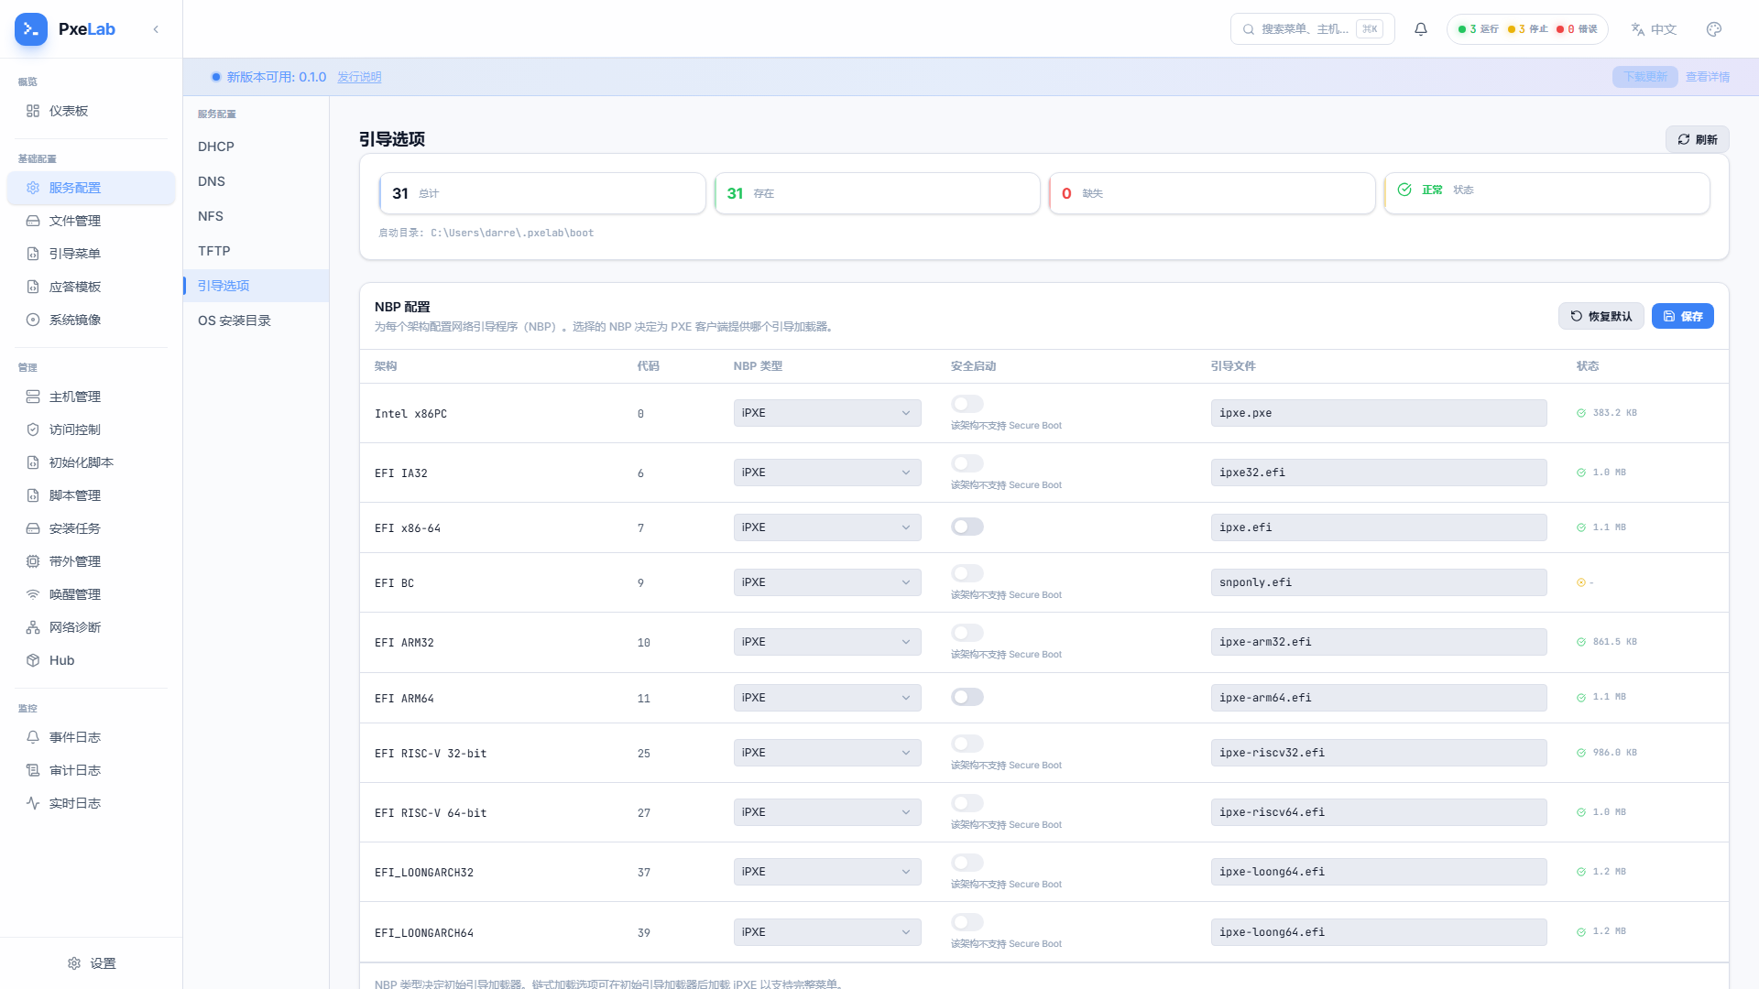Click the dashboard grid icon
Image resolution: width=1759 pixels, height=989 pixels.
[33, 111]
